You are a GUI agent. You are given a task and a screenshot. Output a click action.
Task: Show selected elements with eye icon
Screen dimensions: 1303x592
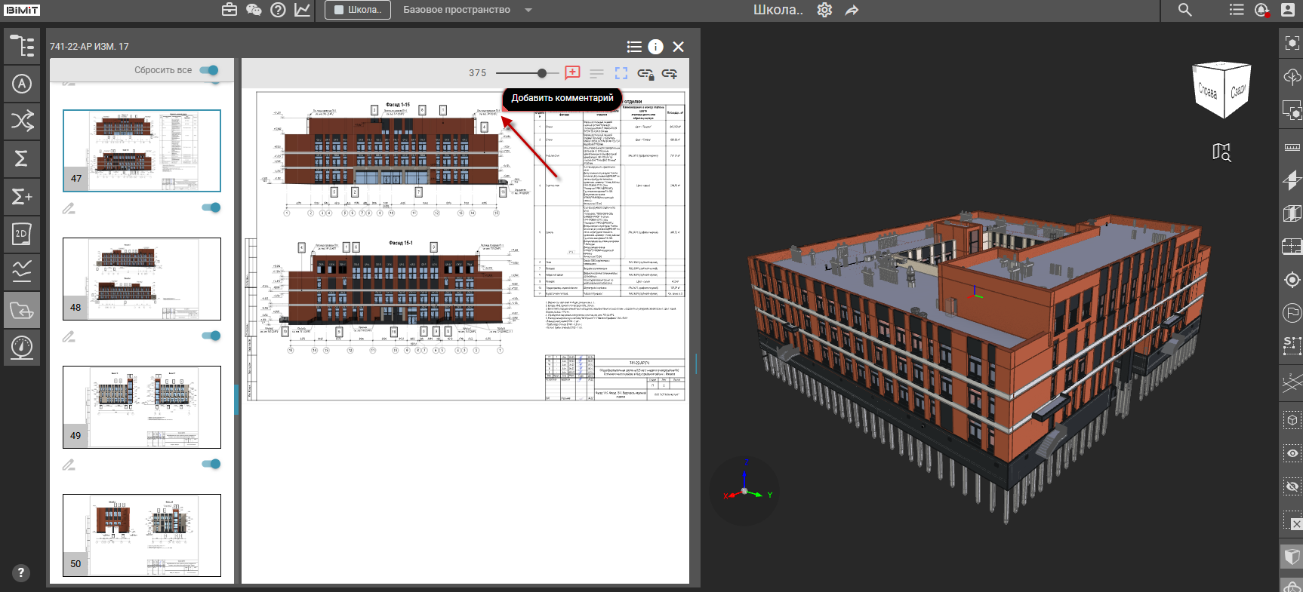[x=1292, y=453]
